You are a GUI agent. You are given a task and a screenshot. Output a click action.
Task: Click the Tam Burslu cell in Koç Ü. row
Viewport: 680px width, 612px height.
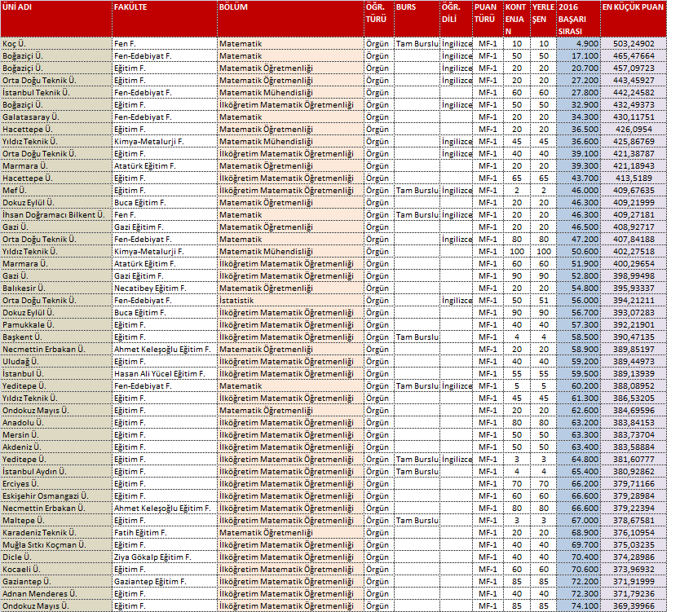coord(417,43)
